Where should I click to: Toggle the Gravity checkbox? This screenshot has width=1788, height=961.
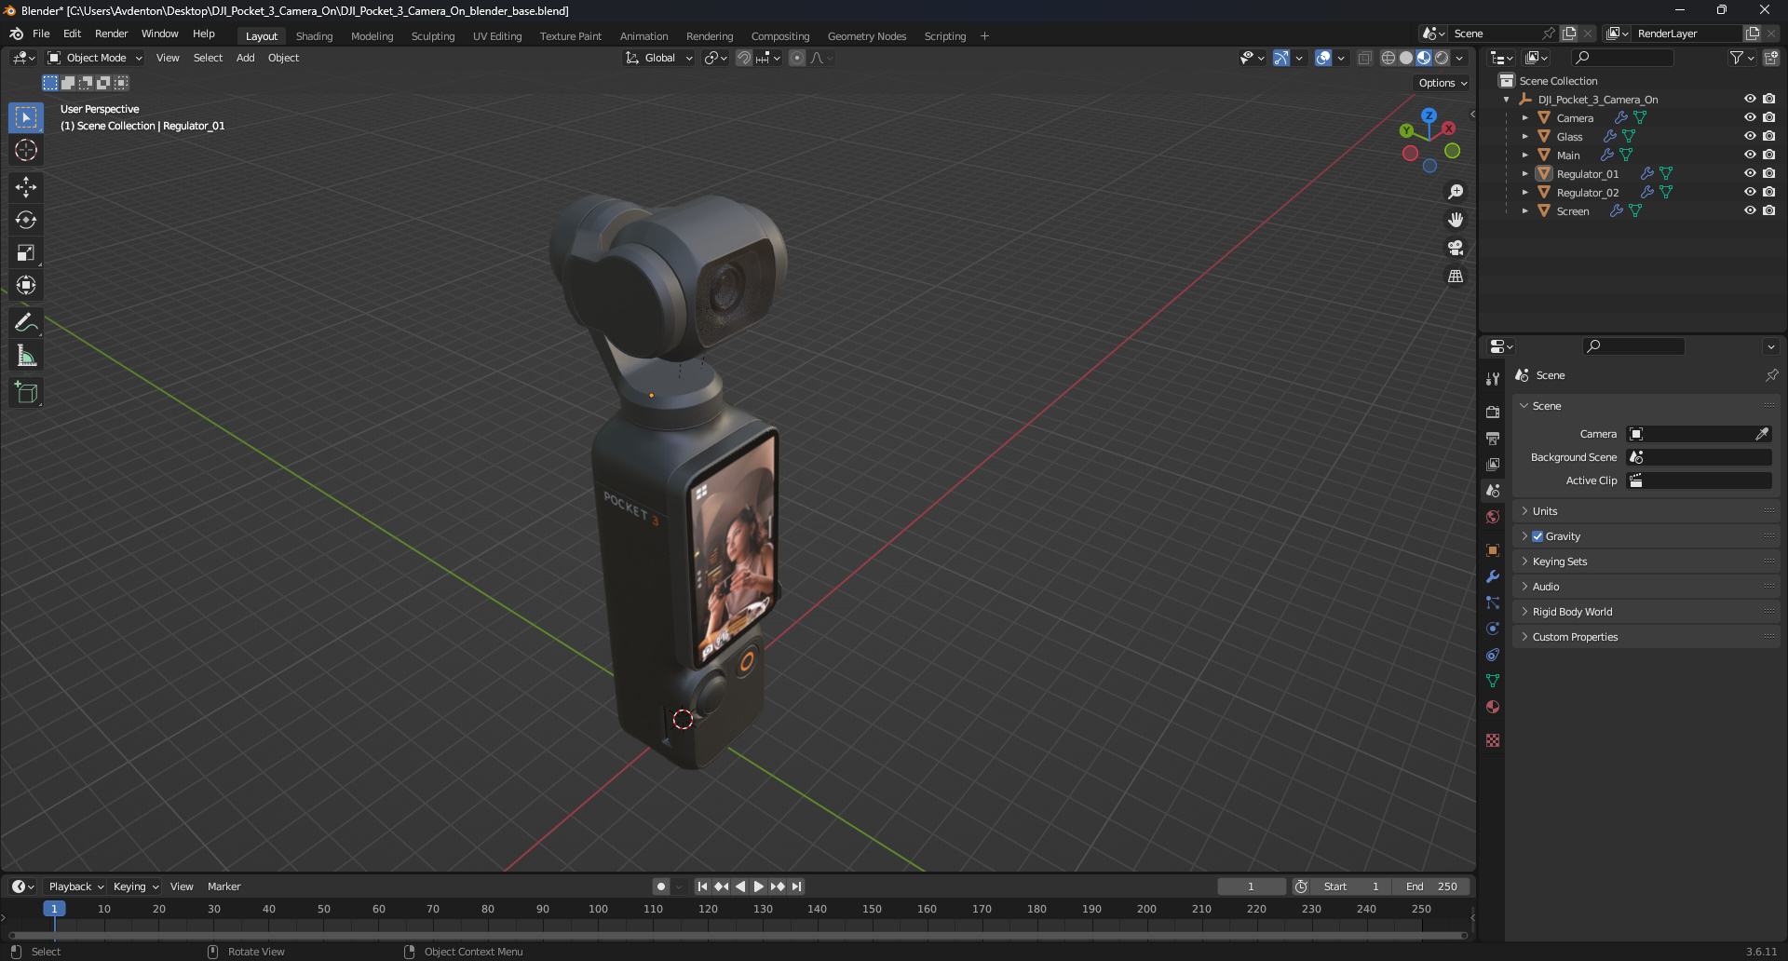[x=1537, y=536]
